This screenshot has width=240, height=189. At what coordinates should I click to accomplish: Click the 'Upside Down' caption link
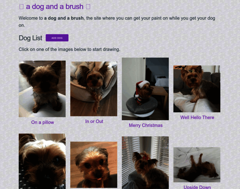point(197,187)
